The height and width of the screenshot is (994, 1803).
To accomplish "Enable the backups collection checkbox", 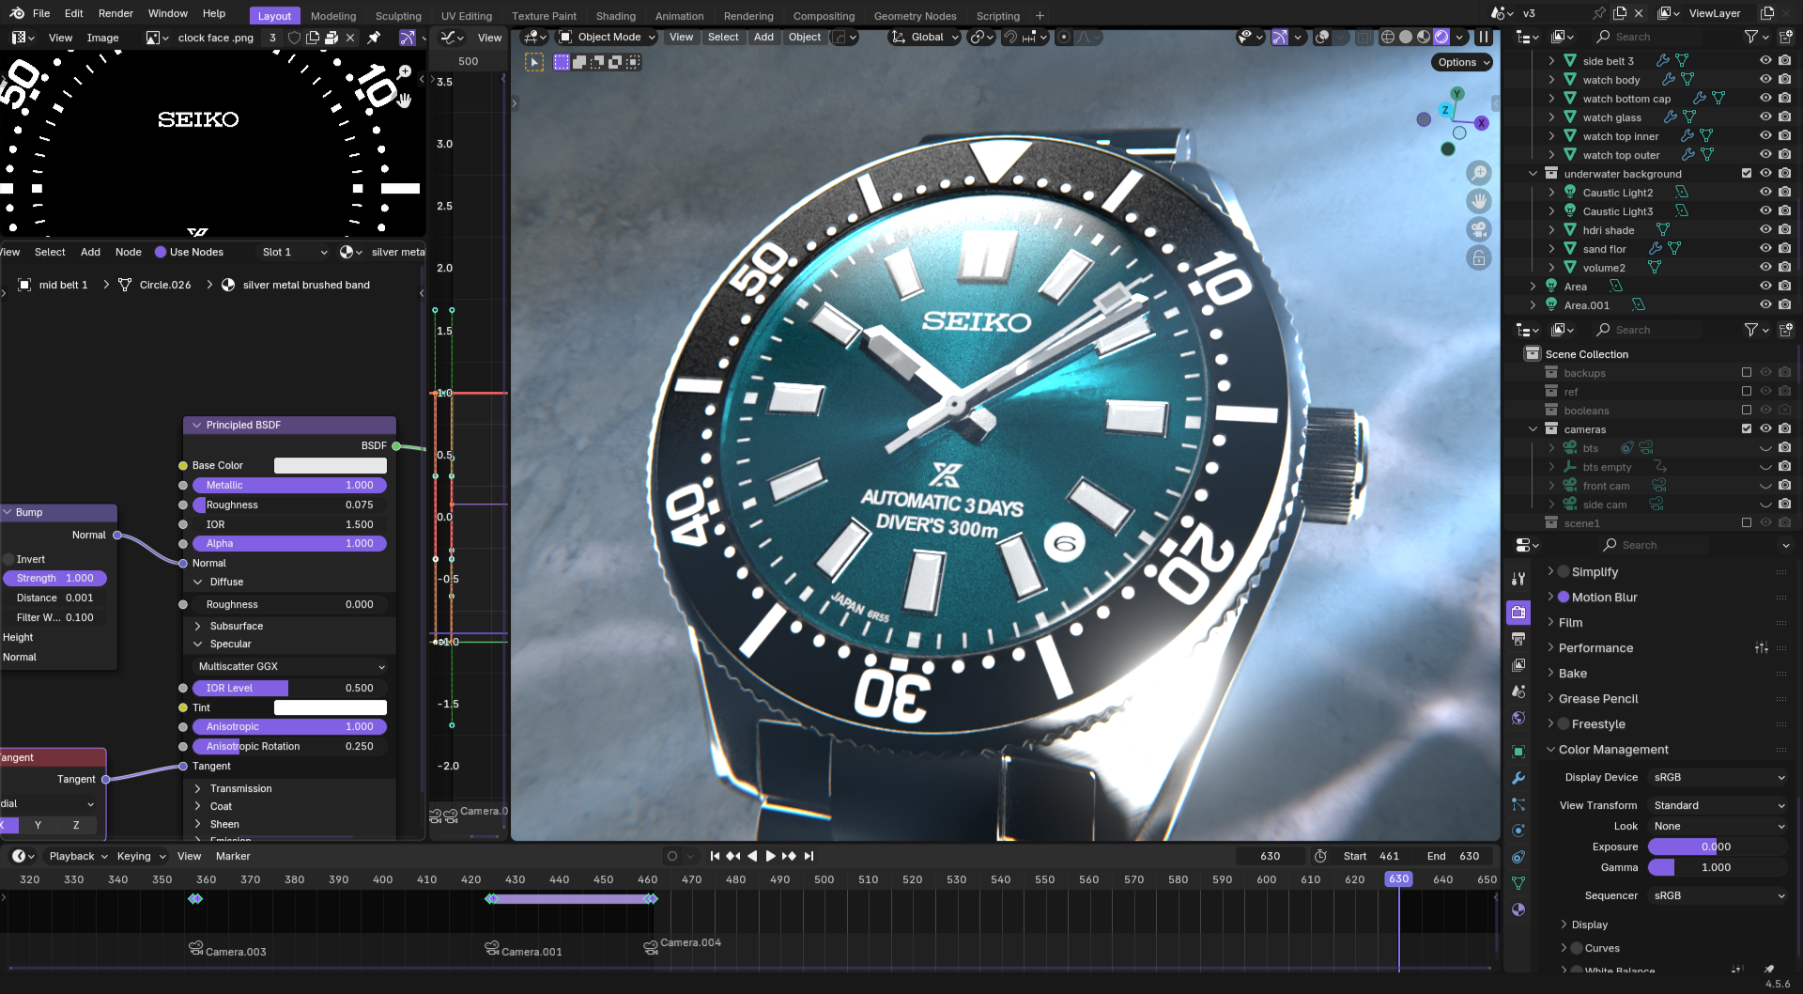I will [x=1747, y=373].
